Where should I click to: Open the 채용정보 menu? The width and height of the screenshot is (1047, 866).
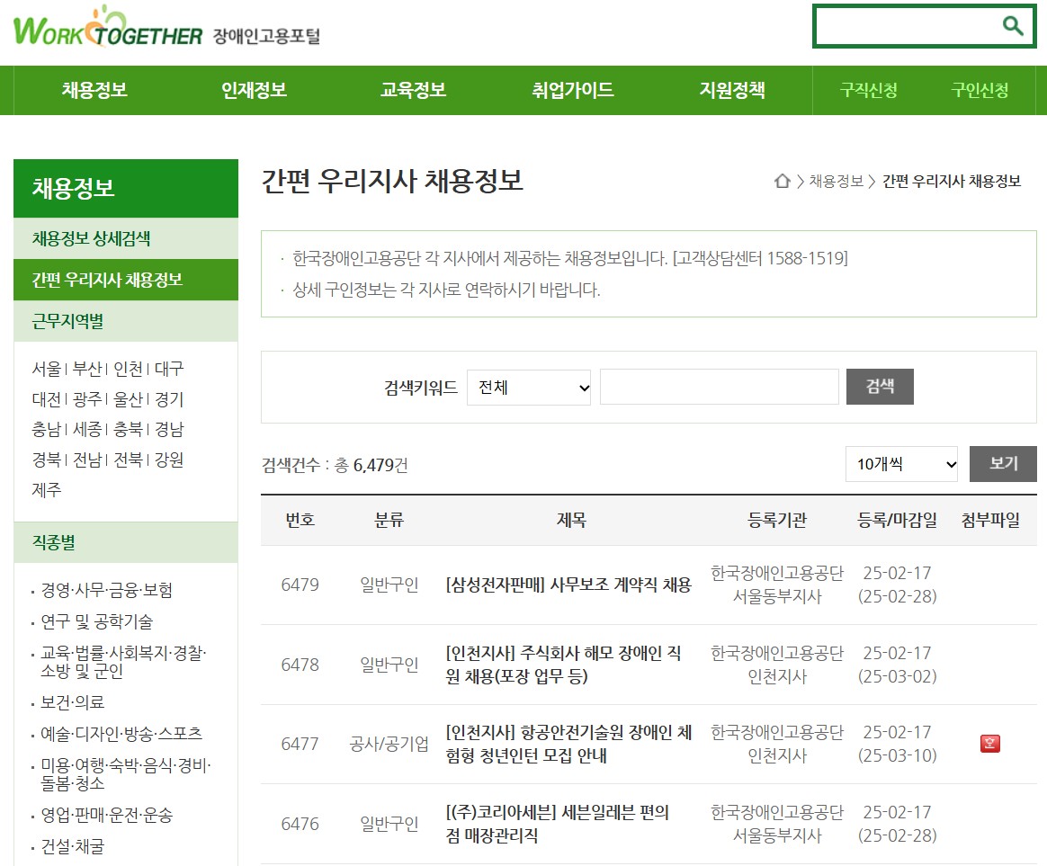coord(92,90)
